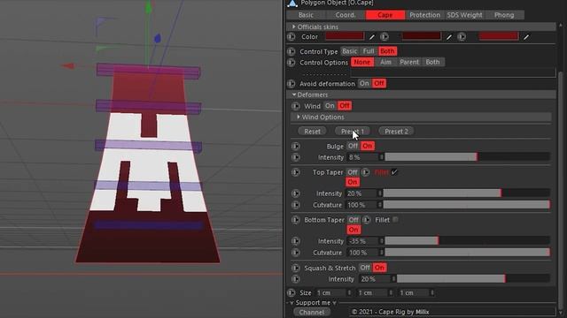Use the third color eyedropper icon
Image resolution: width=567 pixels, height=318 pixels.
click(526, 37)
